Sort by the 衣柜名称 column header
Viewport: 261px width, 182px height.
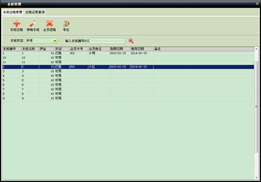pyautogui.click(x=30, y=49)
